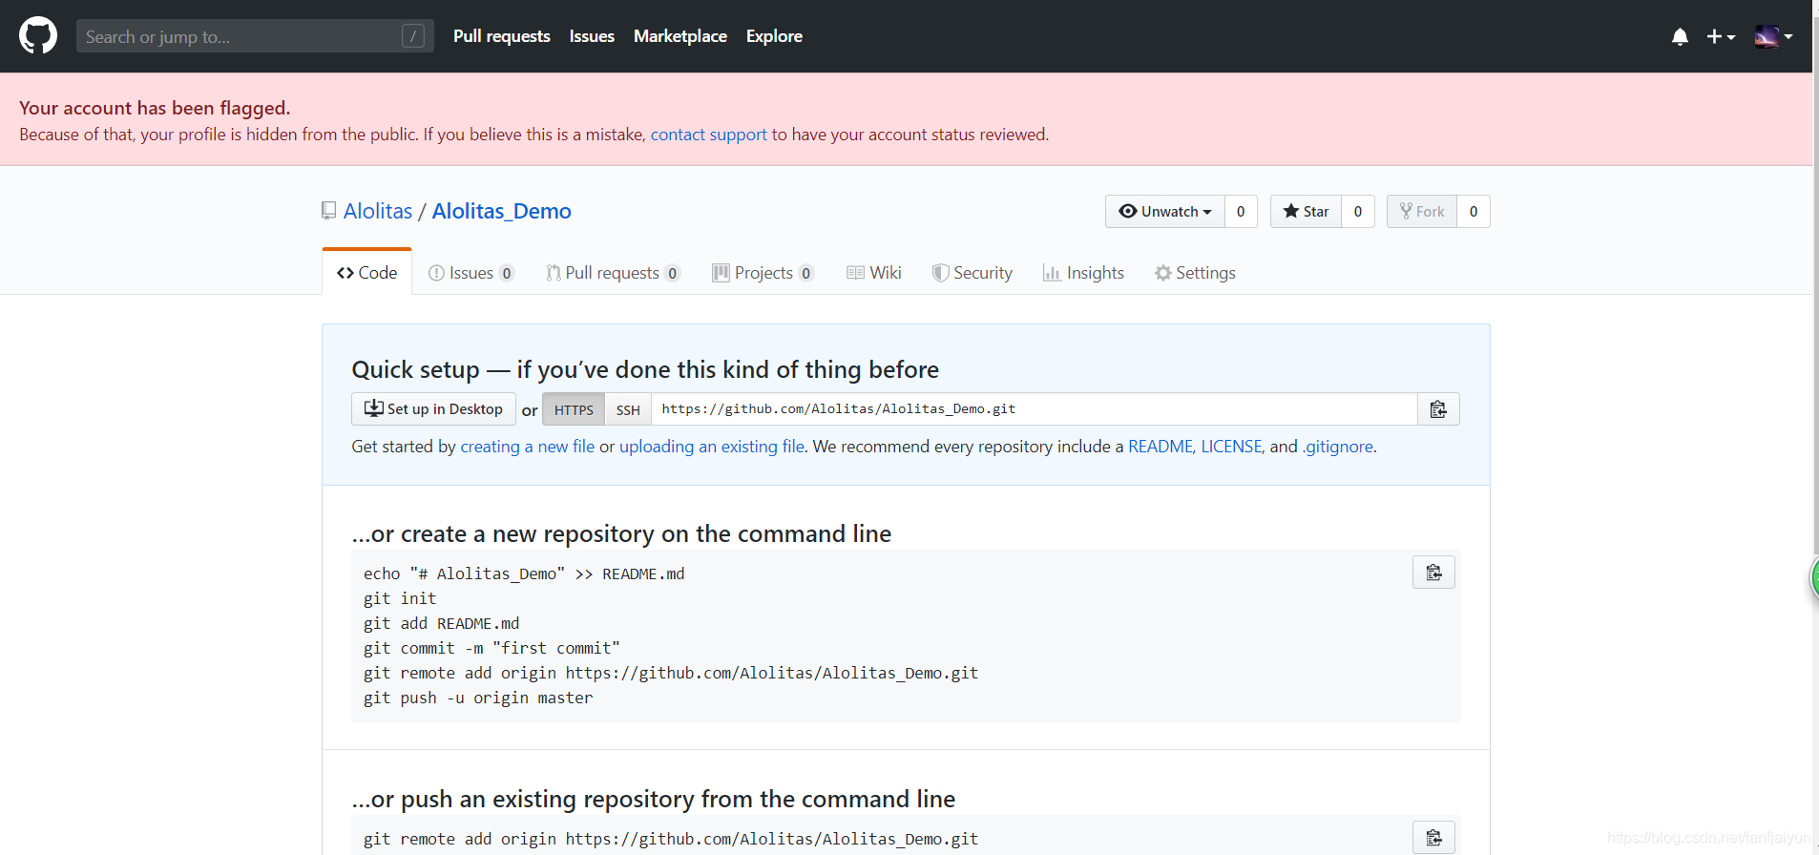1819x855 pixels.
Task: View watchers count next to Unwatch
Action: pos(1241,212)
